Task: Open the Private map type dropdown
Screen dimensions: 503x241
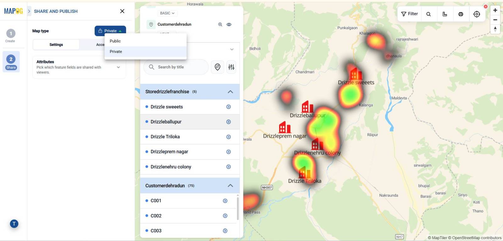Action: point(110,31)
